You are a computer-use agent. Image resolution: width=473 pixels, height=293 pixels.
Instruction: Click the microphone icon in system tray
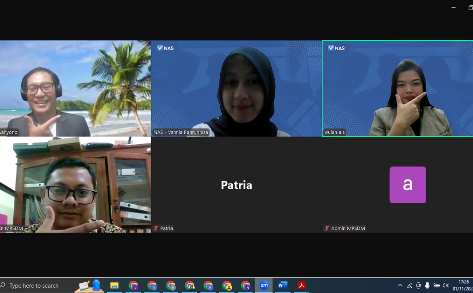tap(427, 285)
